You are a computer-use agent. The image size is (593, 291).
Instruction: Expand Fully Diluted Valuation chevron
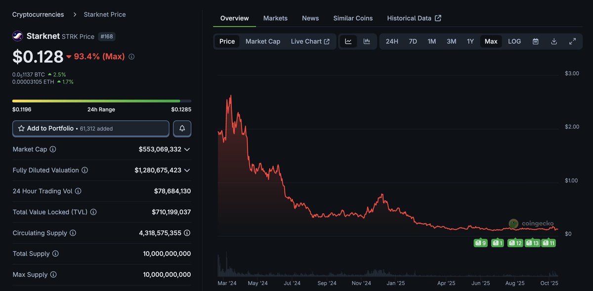tap(187, 170)
